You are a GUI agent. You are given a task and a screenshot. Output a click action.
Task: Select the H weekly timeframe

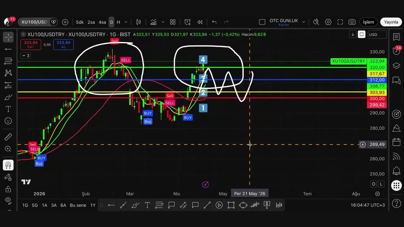click(118, 22)
